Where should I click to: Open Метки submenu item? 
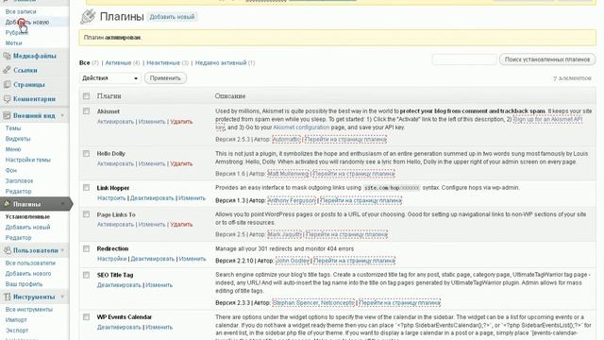pyautogui.click(x=13, y=43)
